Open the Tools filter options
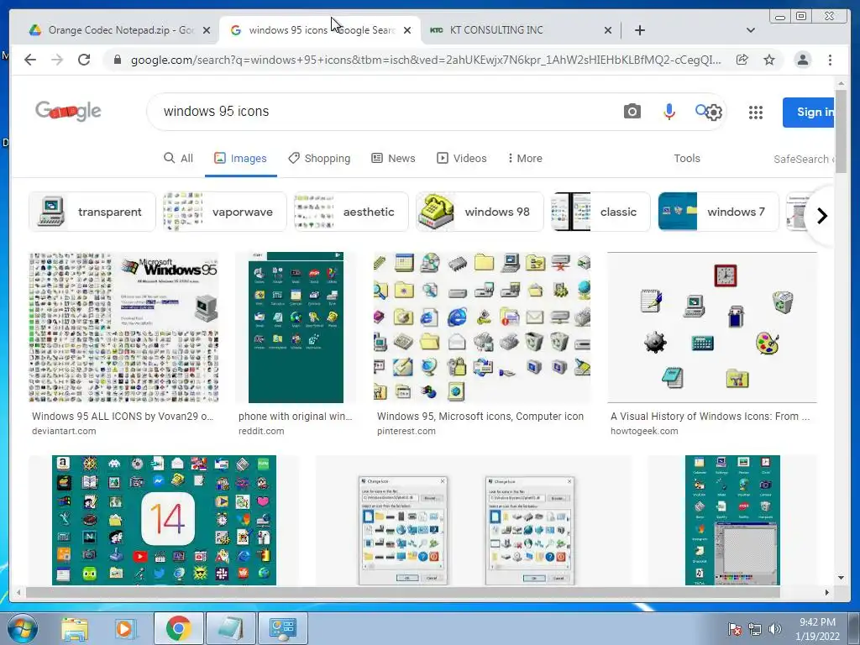This screenshot has height=645, width=860. 687,159
